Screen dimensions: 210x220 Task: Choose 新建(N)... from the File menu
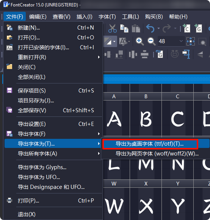53,28
